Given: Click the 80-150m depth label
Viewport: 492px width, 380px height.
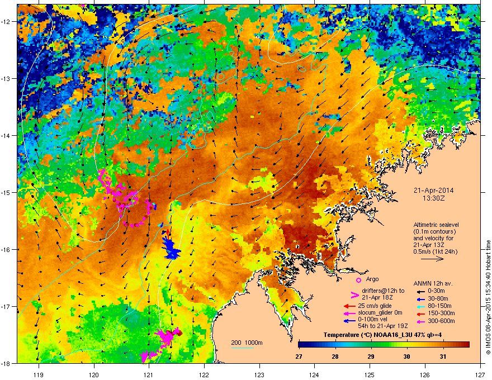Looking at the screenshot, I should 439,306.
